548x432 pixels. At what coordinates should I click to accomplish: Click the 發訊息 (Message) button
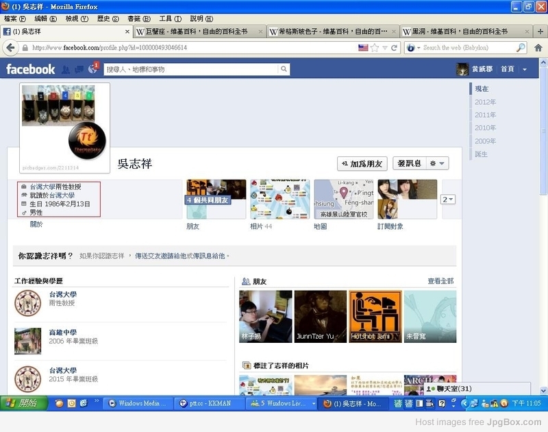[410, 163]
